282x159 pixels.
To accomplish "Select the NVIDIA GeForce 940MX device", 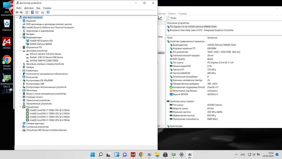I will 41,44.
